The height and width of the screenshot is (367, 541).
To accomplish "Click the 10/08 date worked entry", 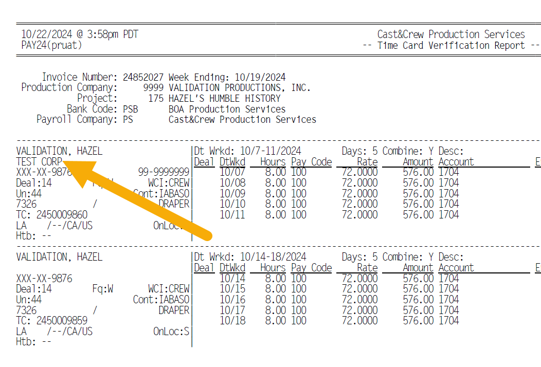I will point(232,182).
